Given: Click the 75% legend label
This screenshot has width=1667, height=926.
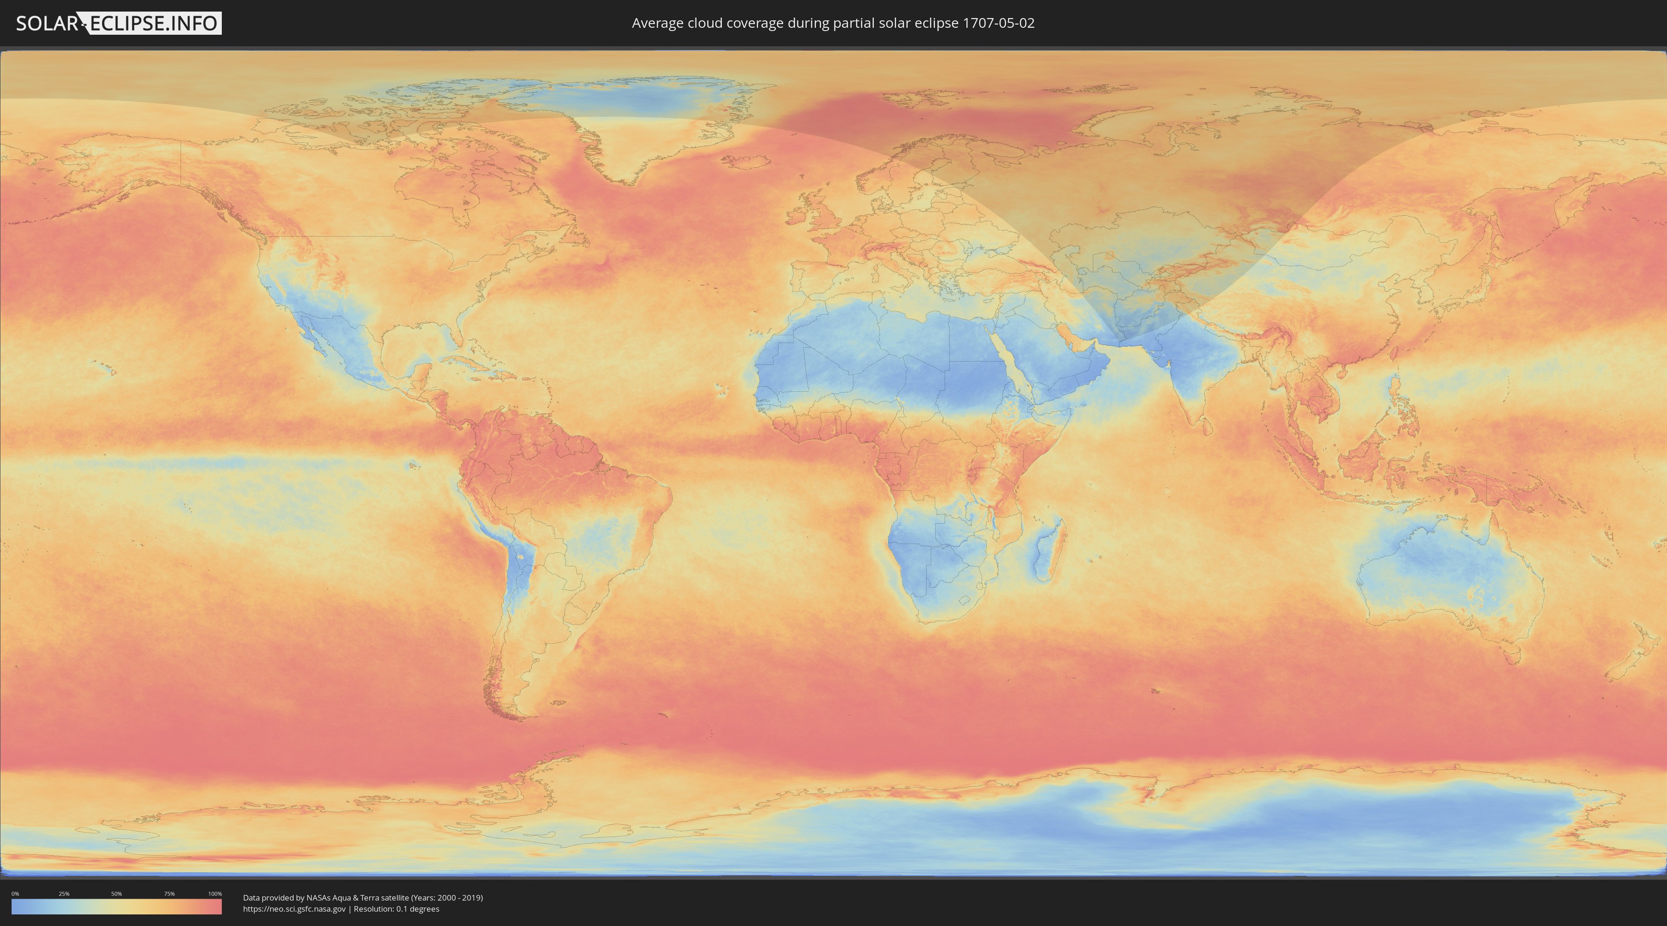Looking at the screenshot, I should coord(169,894).
